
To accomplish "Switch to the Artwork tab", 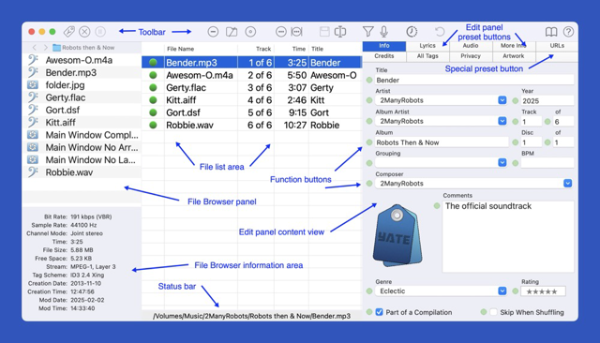I will [x=514, y=56].
